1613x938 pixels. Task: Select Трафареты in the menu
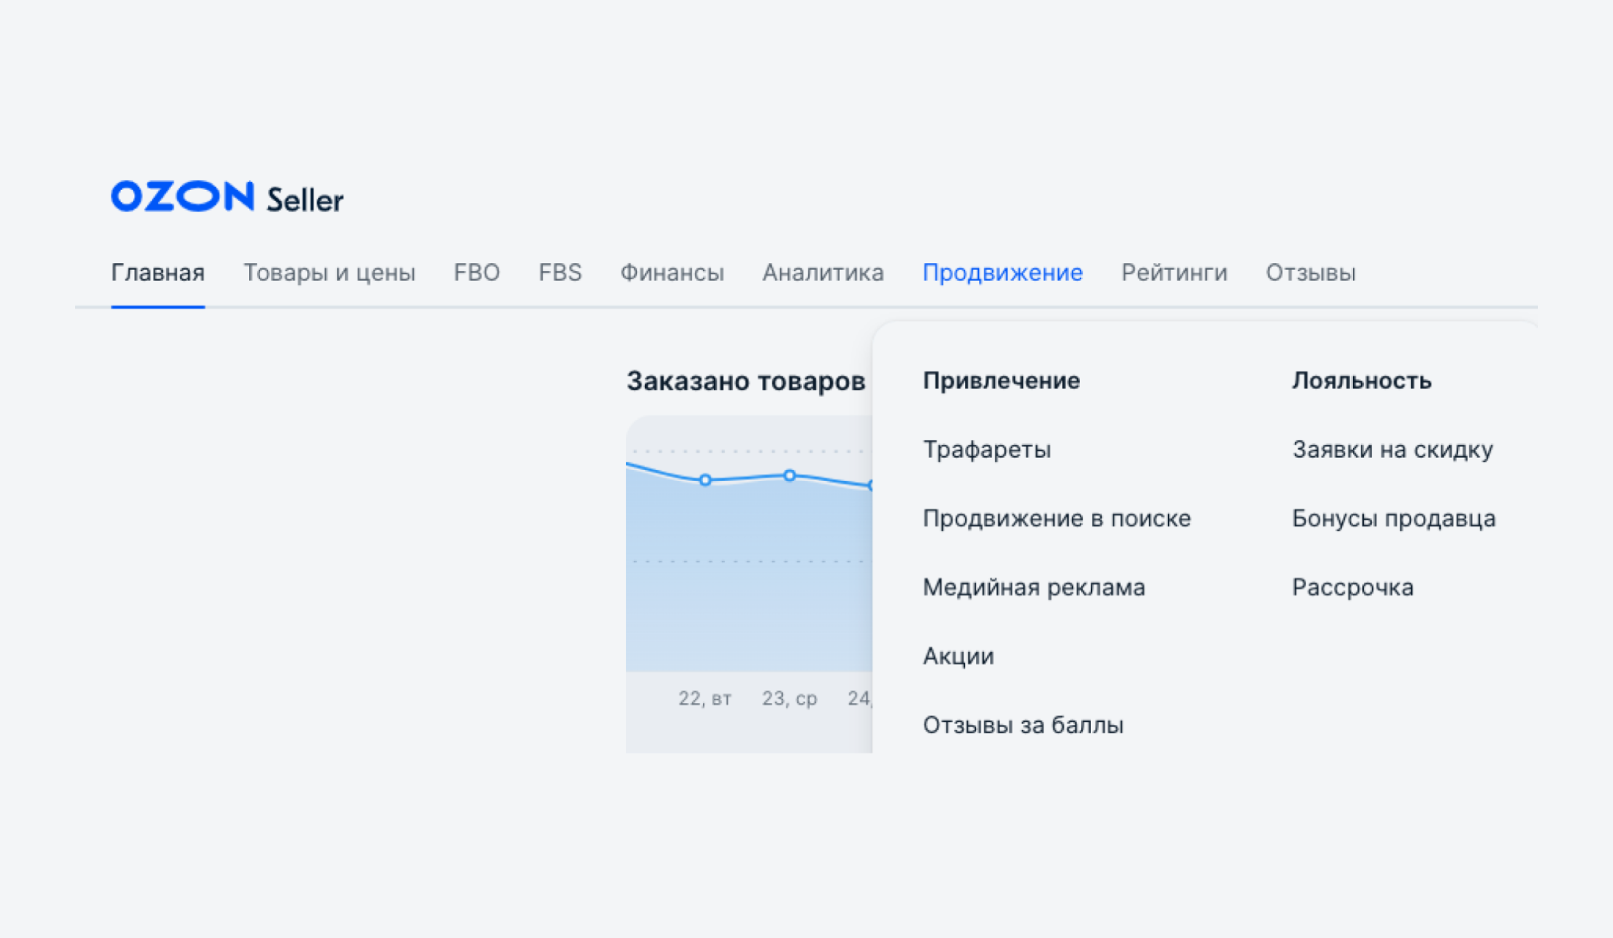[x=987, y=450]
